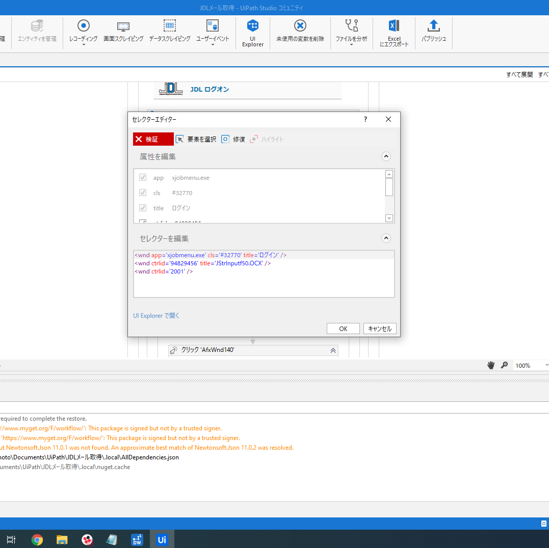Click Highlight (ハイライト) button

tap(267, 139)
